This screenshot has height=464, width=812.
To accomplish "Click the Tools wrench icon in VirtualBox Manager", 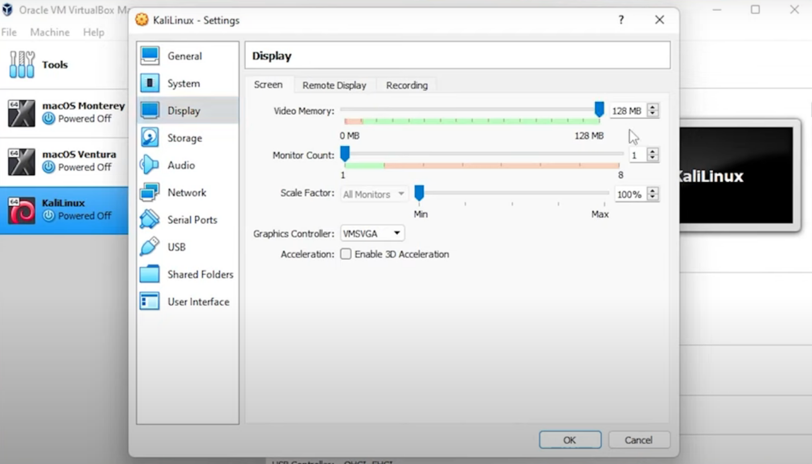I will click(x=22, y=65).
